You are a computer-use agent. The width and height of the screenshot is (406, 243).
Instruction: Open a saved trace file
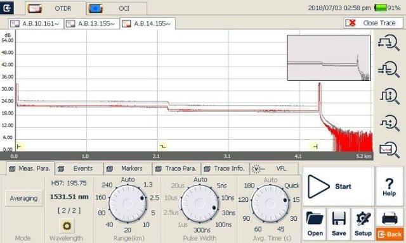pyautogui.click(x=315, y=224)
